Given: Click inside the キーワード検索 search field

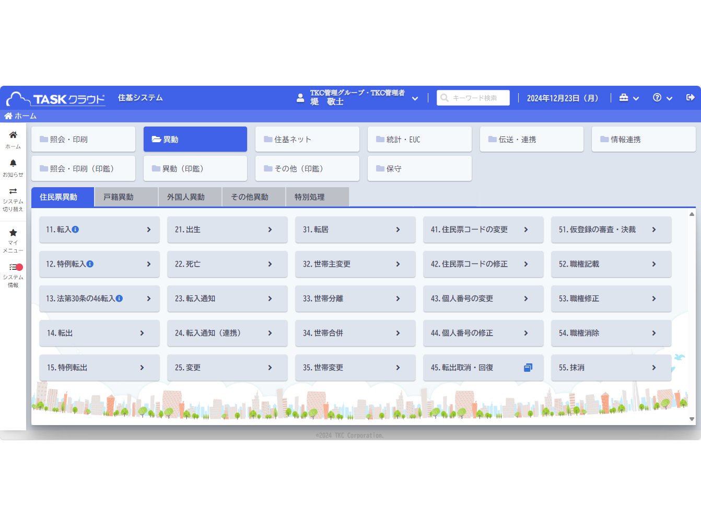Looking at the screenshot, I should point(473,98).
